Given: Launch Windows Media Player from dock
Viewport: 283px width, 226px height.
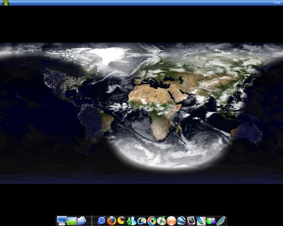Looking at the screenshot, I should (x=152, y=221).
